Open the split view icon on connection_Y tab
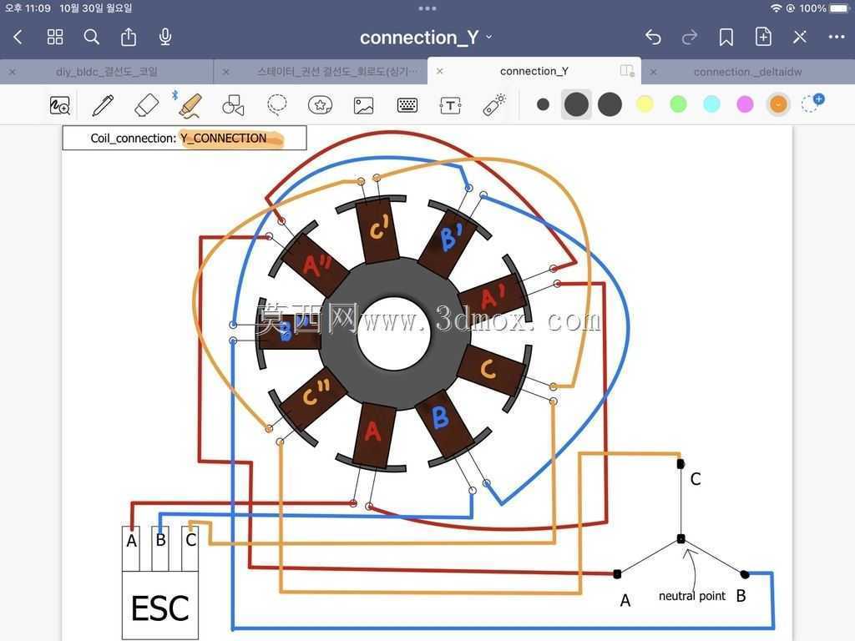Viewport: 855px width, 641px height. (627, 71)
